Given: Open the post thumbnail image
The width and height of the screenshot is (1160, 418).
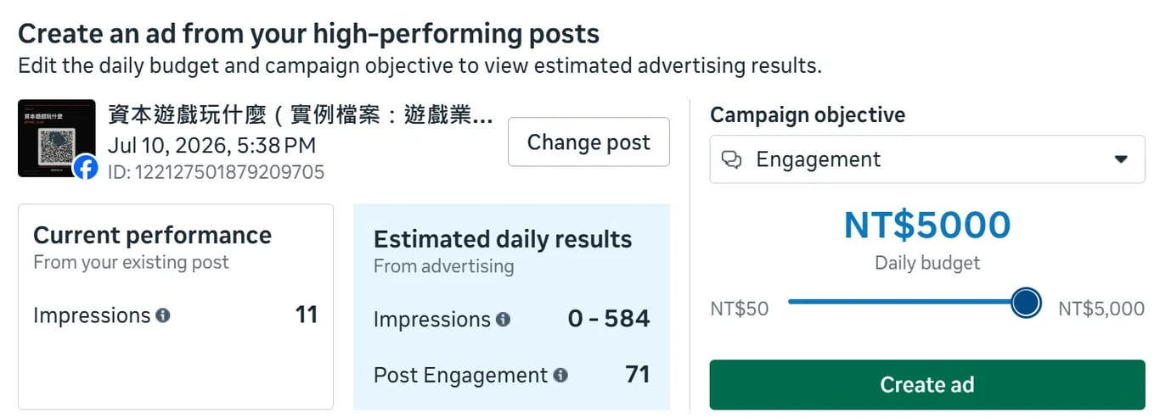Looking at the screenshot, I should pyautogui.click(x=57, y=138).
